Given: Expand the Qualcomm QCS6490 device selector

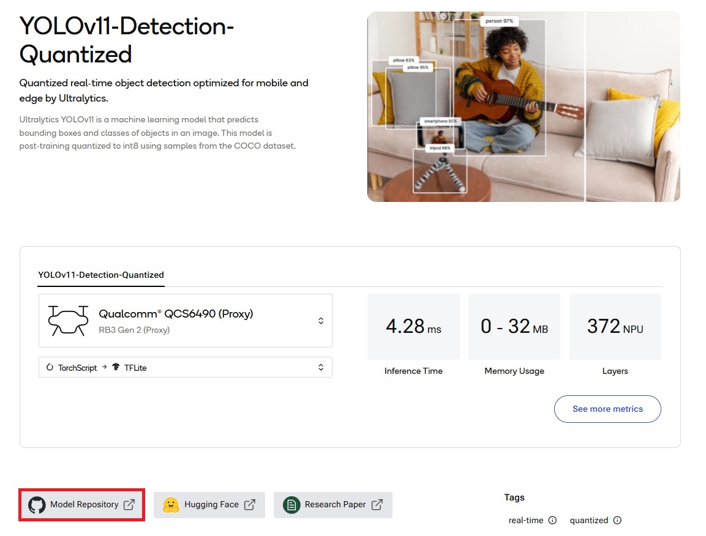Looking at the screenshot, I should pyautogui.click(x=185, y=319).
